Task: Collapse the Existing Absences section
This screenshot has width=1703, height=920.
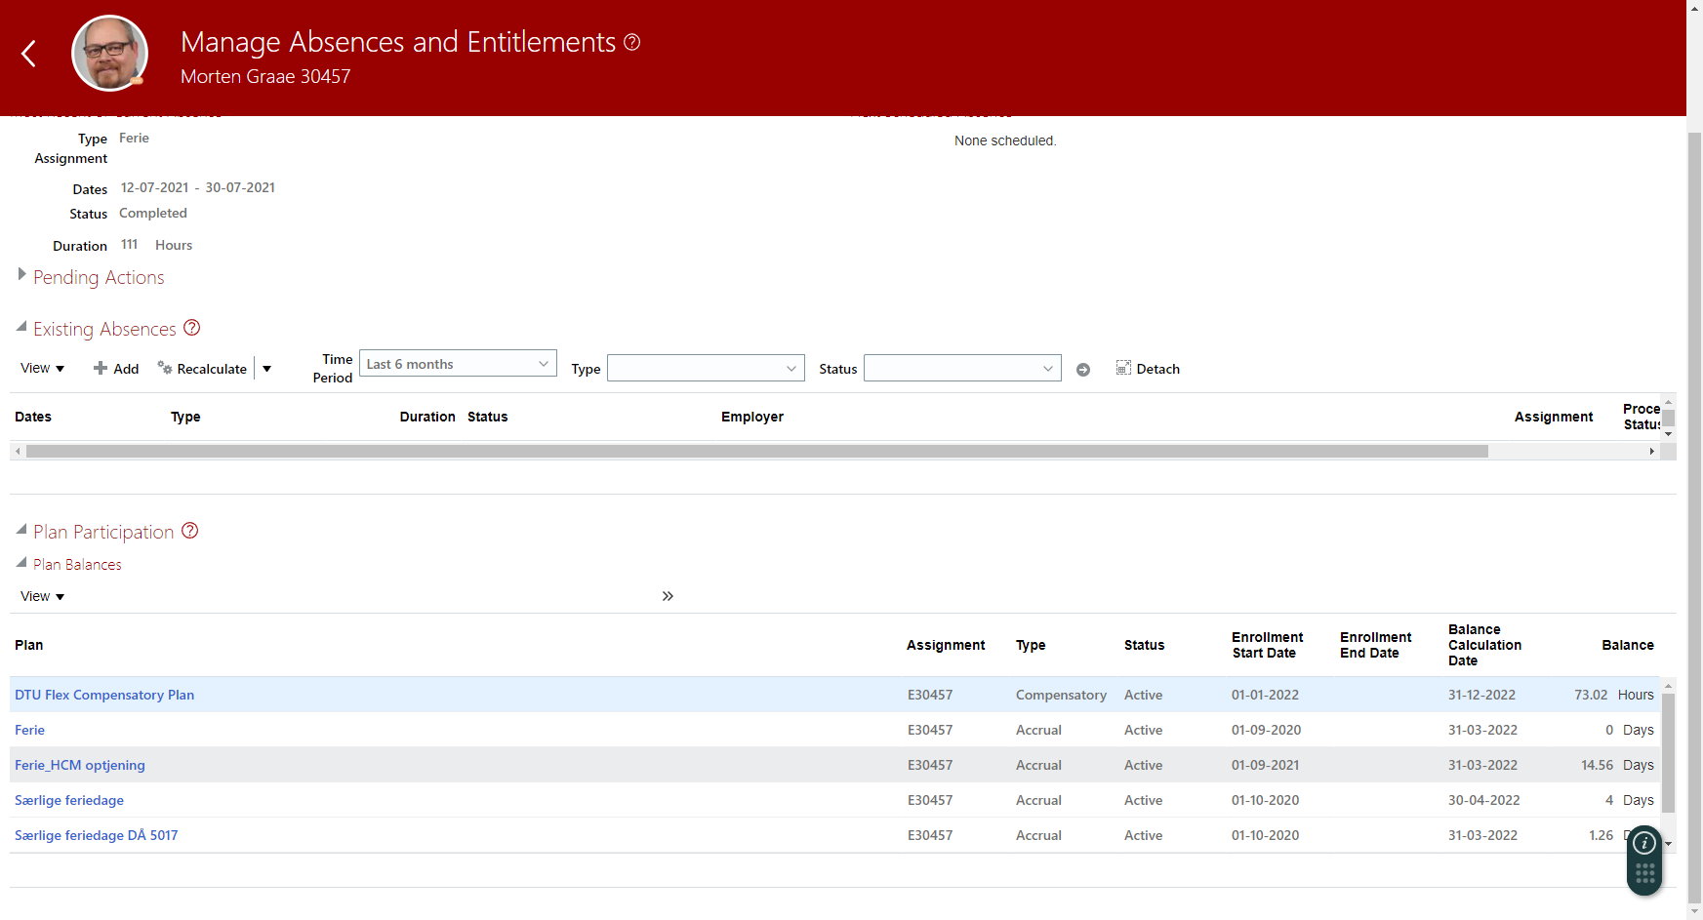Action: click(x=21, y=327)
